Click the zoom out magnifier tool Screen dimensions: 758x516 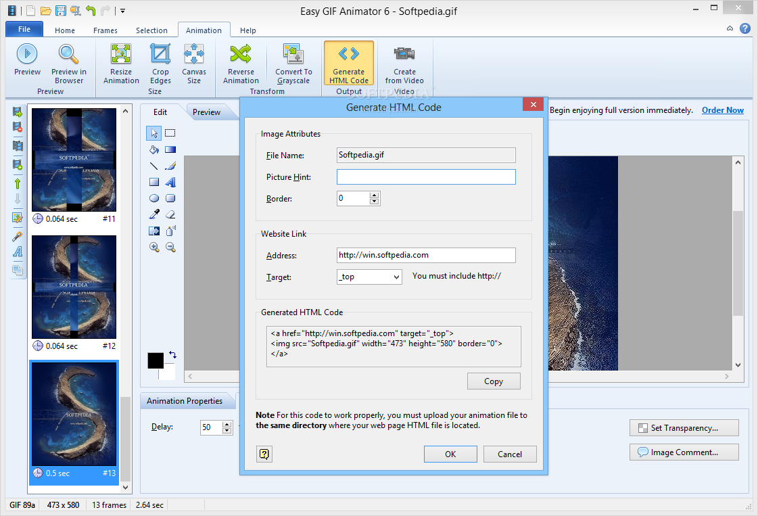click(x=170, y=247)
